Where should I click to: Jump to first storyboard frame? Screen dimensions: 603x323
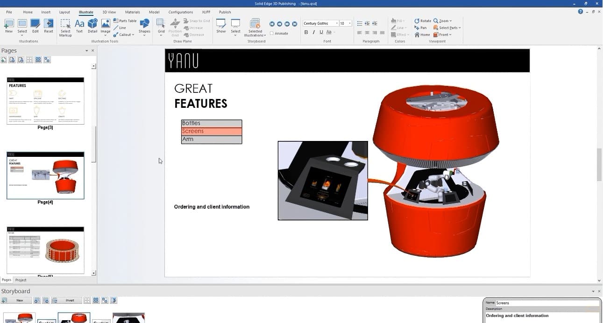[x=272, y=24]
